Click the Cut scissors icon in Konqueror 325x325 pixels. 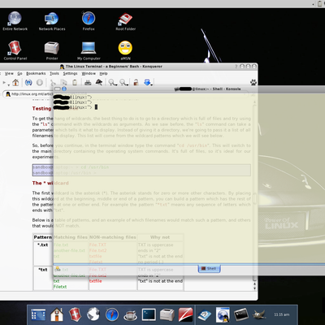click(x=54, y=82)
